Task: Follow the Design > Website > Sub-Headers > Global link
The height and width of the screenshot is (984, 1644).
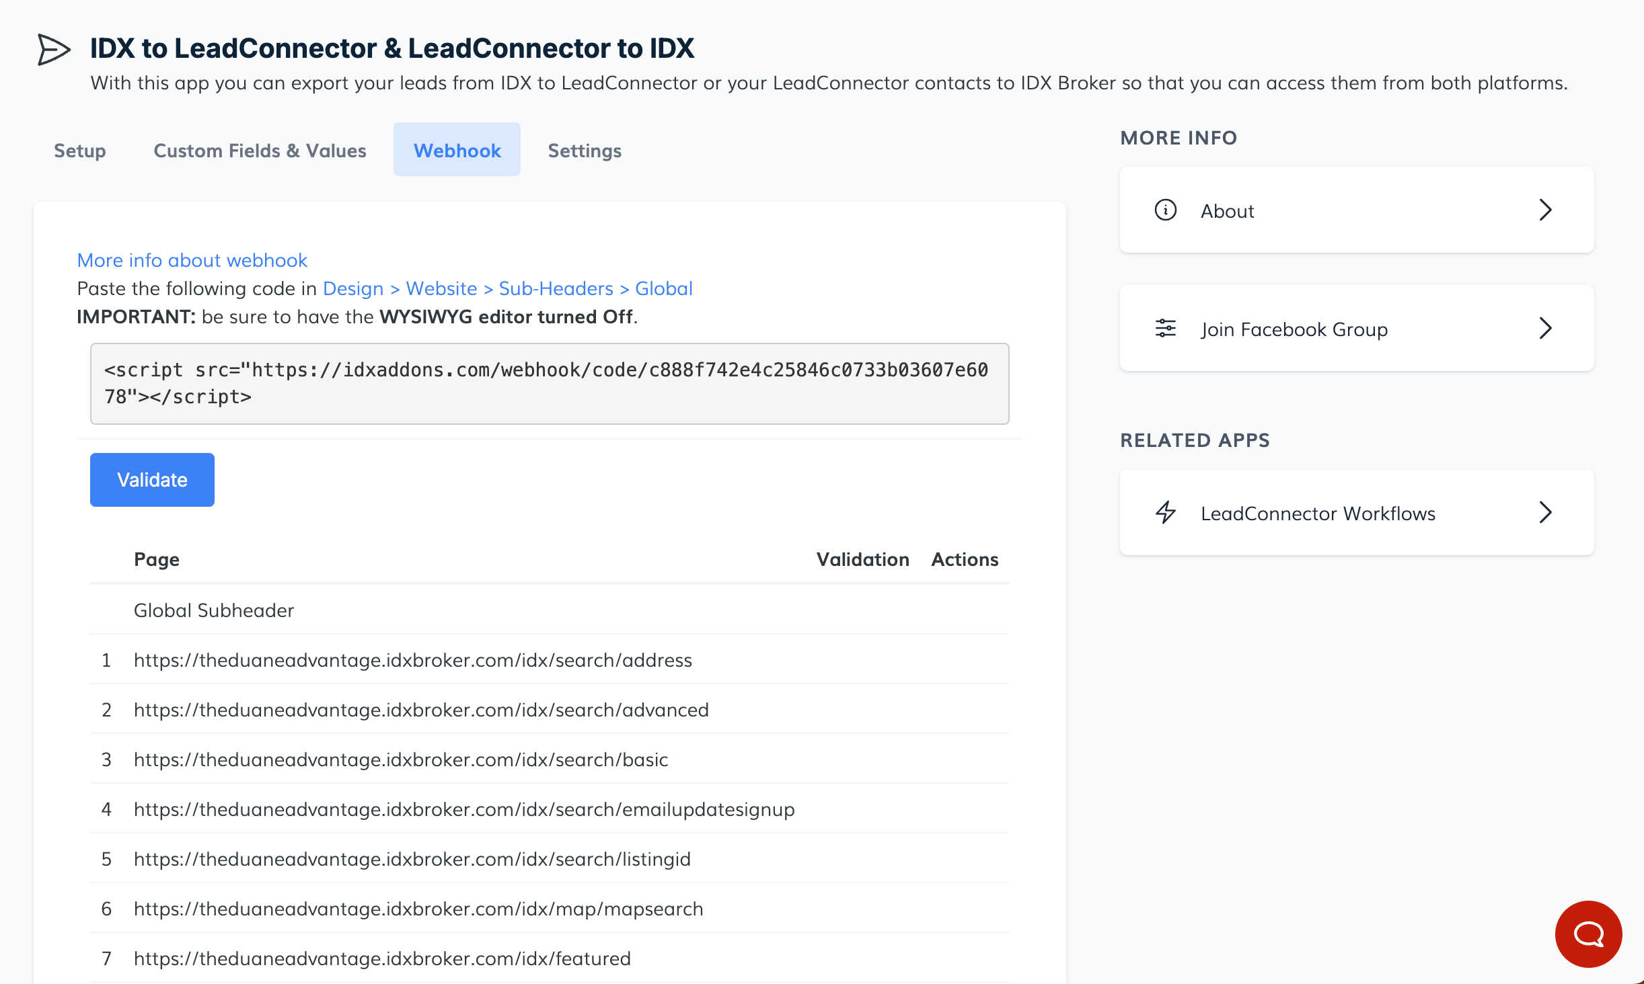Action: [507, 288]
